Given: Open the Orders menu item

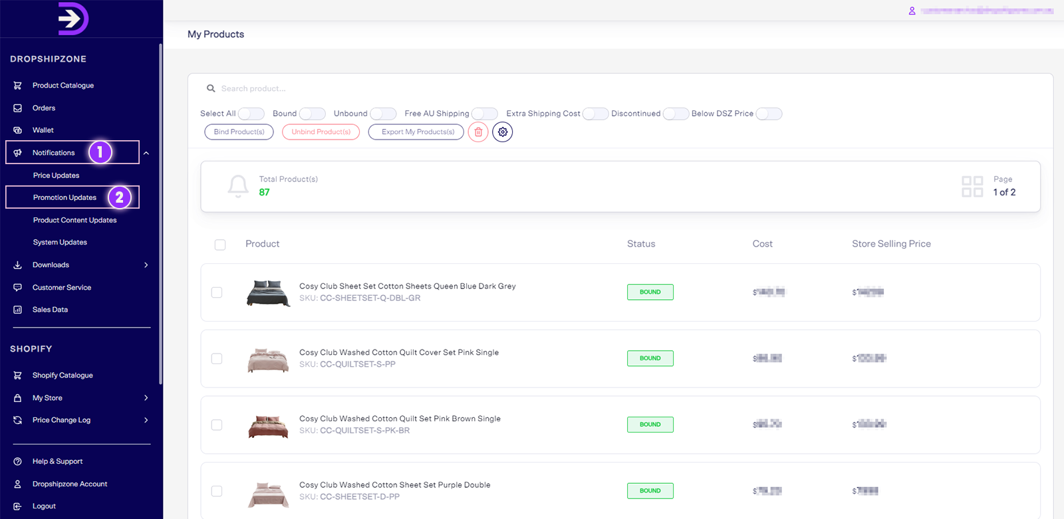Looking at the screenshot, I should [44, 108].
